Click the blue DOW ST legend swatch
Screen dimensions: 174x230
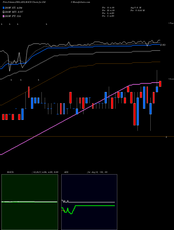[4, 8]
